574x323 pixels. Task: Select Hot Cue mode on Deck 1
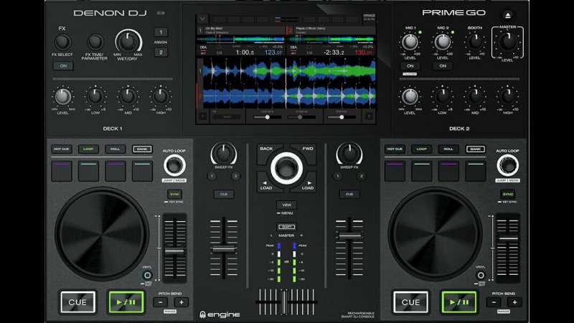[x=62, y=149]
